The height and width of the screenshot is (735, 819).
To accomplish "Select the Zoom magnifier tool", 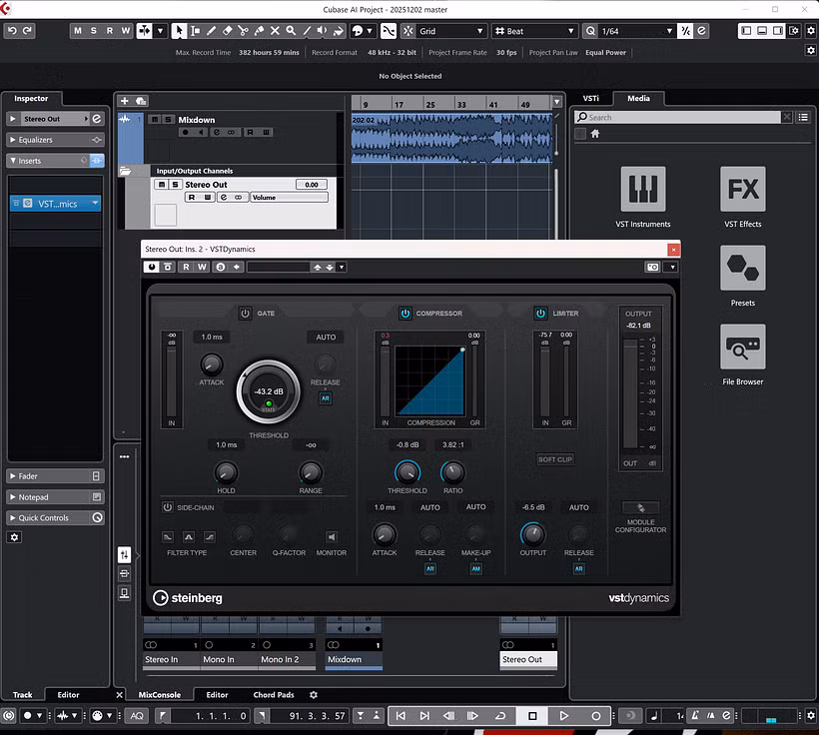I will (x=291, y=31).
